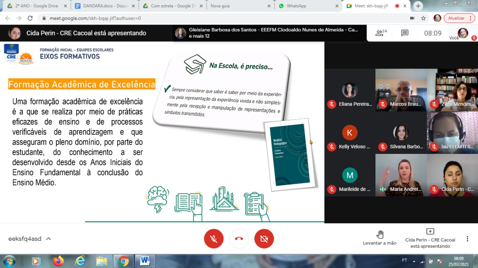This screenshot has width=478, height=268.
Task: Switch to the 2º ANO Google Drive tab
Action: pos(36,6)
